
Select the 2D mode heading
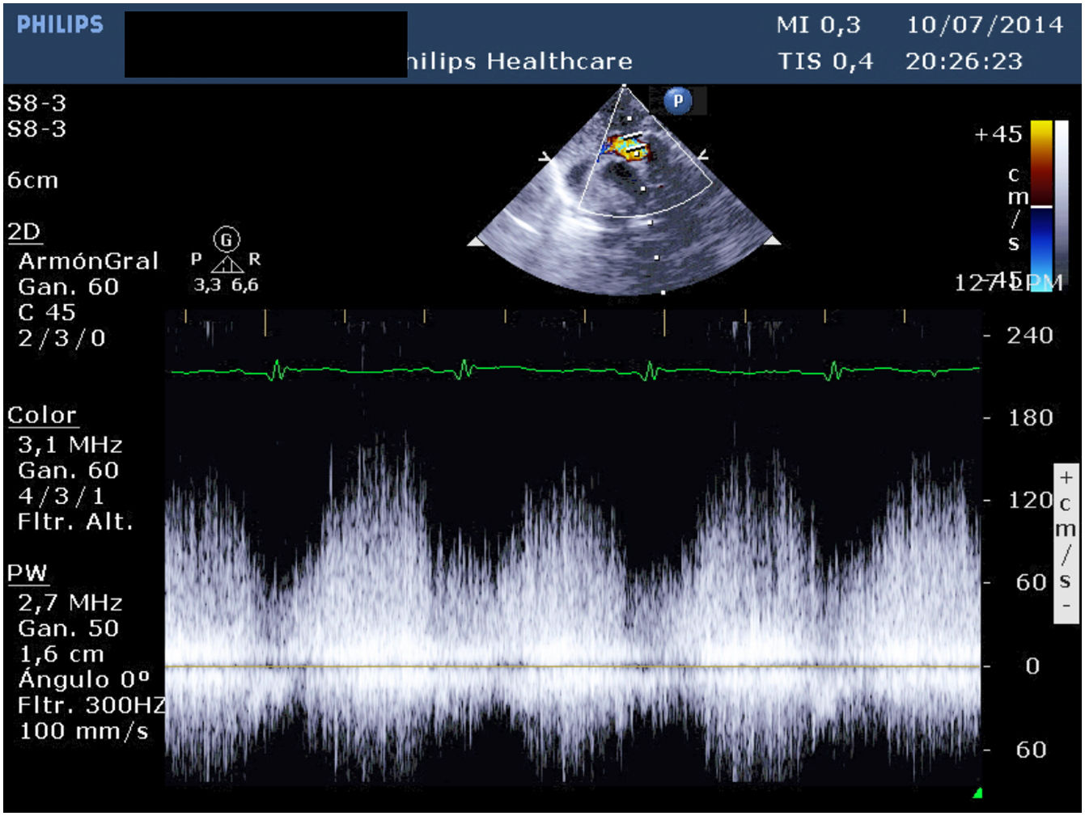(24, 232)
